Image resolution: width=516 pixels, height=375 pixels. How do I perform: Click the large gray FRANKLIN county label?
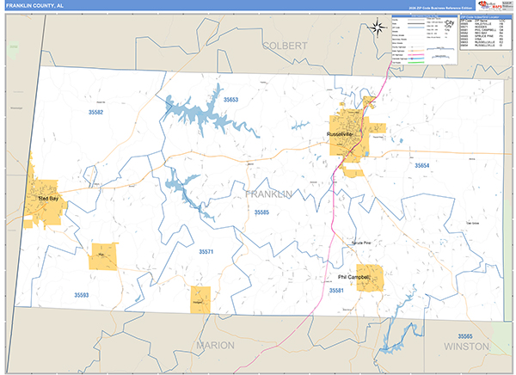pos(269,194)
